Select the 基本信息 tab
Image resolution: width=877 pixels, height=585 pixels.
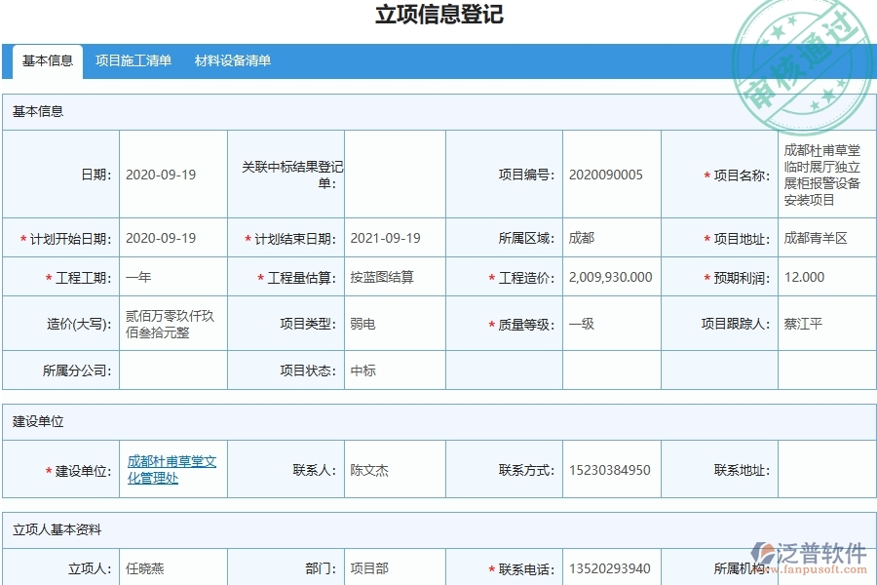point(46,60)
